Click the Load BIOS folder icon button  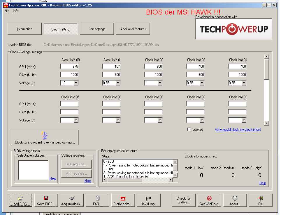click(x=20, y=200)
